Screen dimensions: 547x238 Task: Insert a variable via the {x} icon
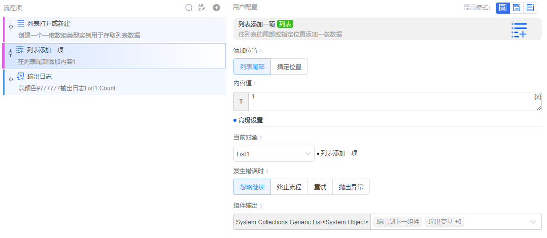click(537, 96)
